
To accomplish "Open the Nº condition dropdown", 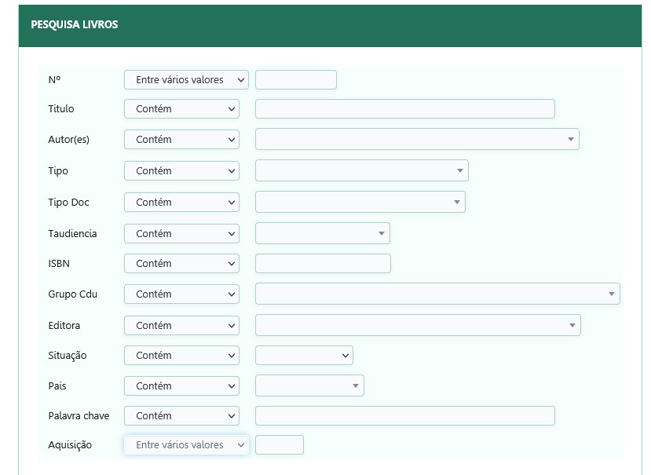I will click(x=186, y=80).
